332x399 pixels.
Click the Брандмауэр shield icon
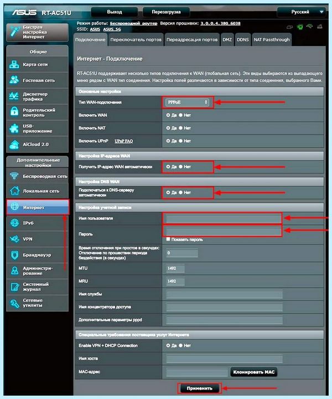pyautogui.click(x=14, y=255)
